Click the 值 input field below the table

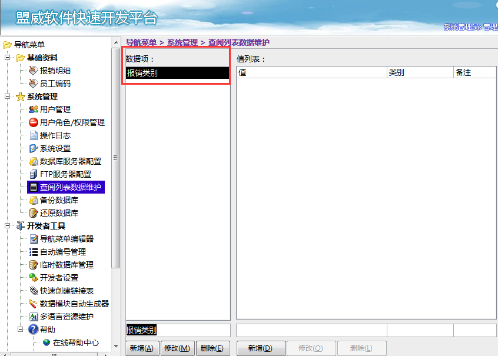click(x=311, y=330)
